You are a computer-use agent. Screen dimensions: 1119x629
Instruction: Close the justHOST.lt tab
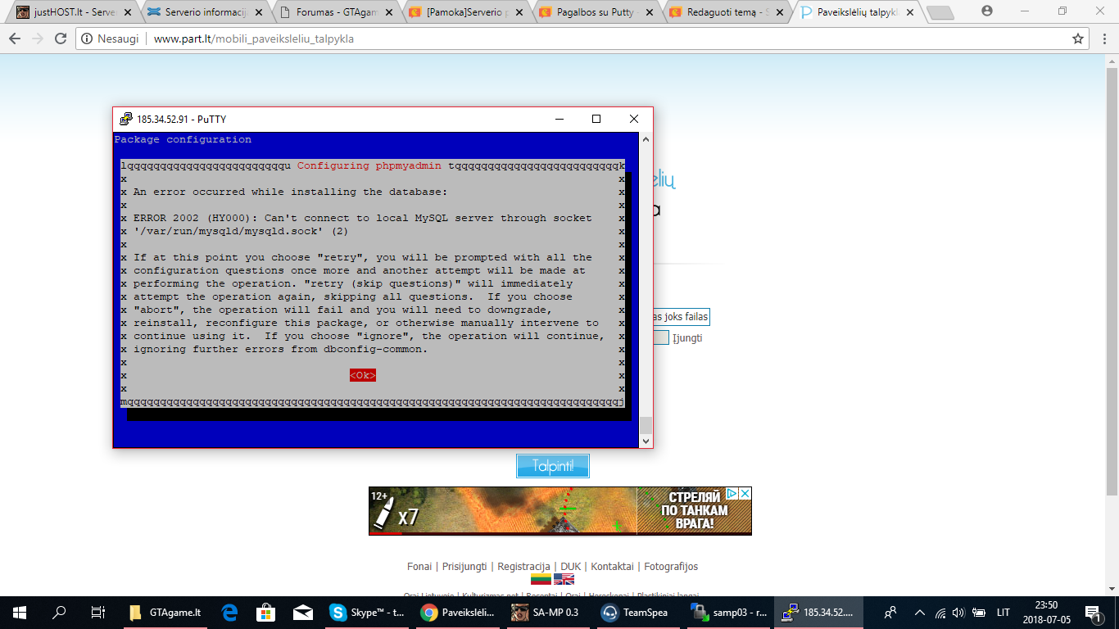tap(126, 12)
